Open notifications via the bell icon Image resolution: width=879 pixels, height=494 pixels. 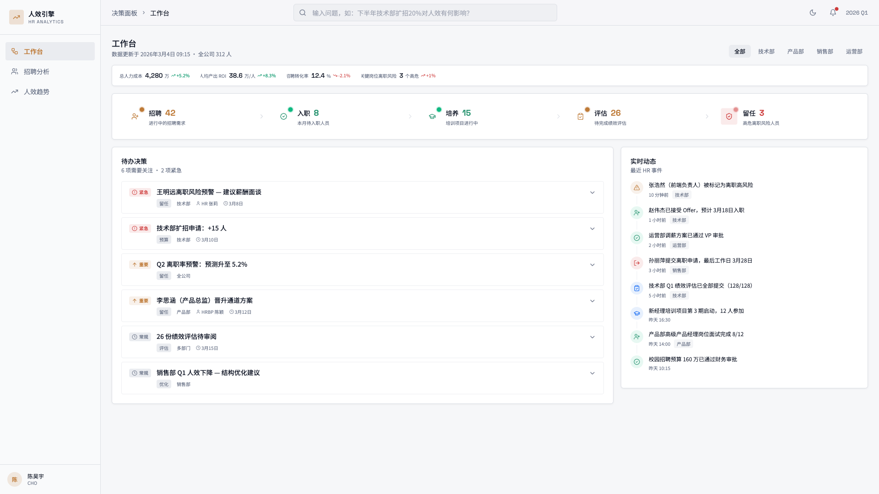pyautogui.click(x=833, y=13)
